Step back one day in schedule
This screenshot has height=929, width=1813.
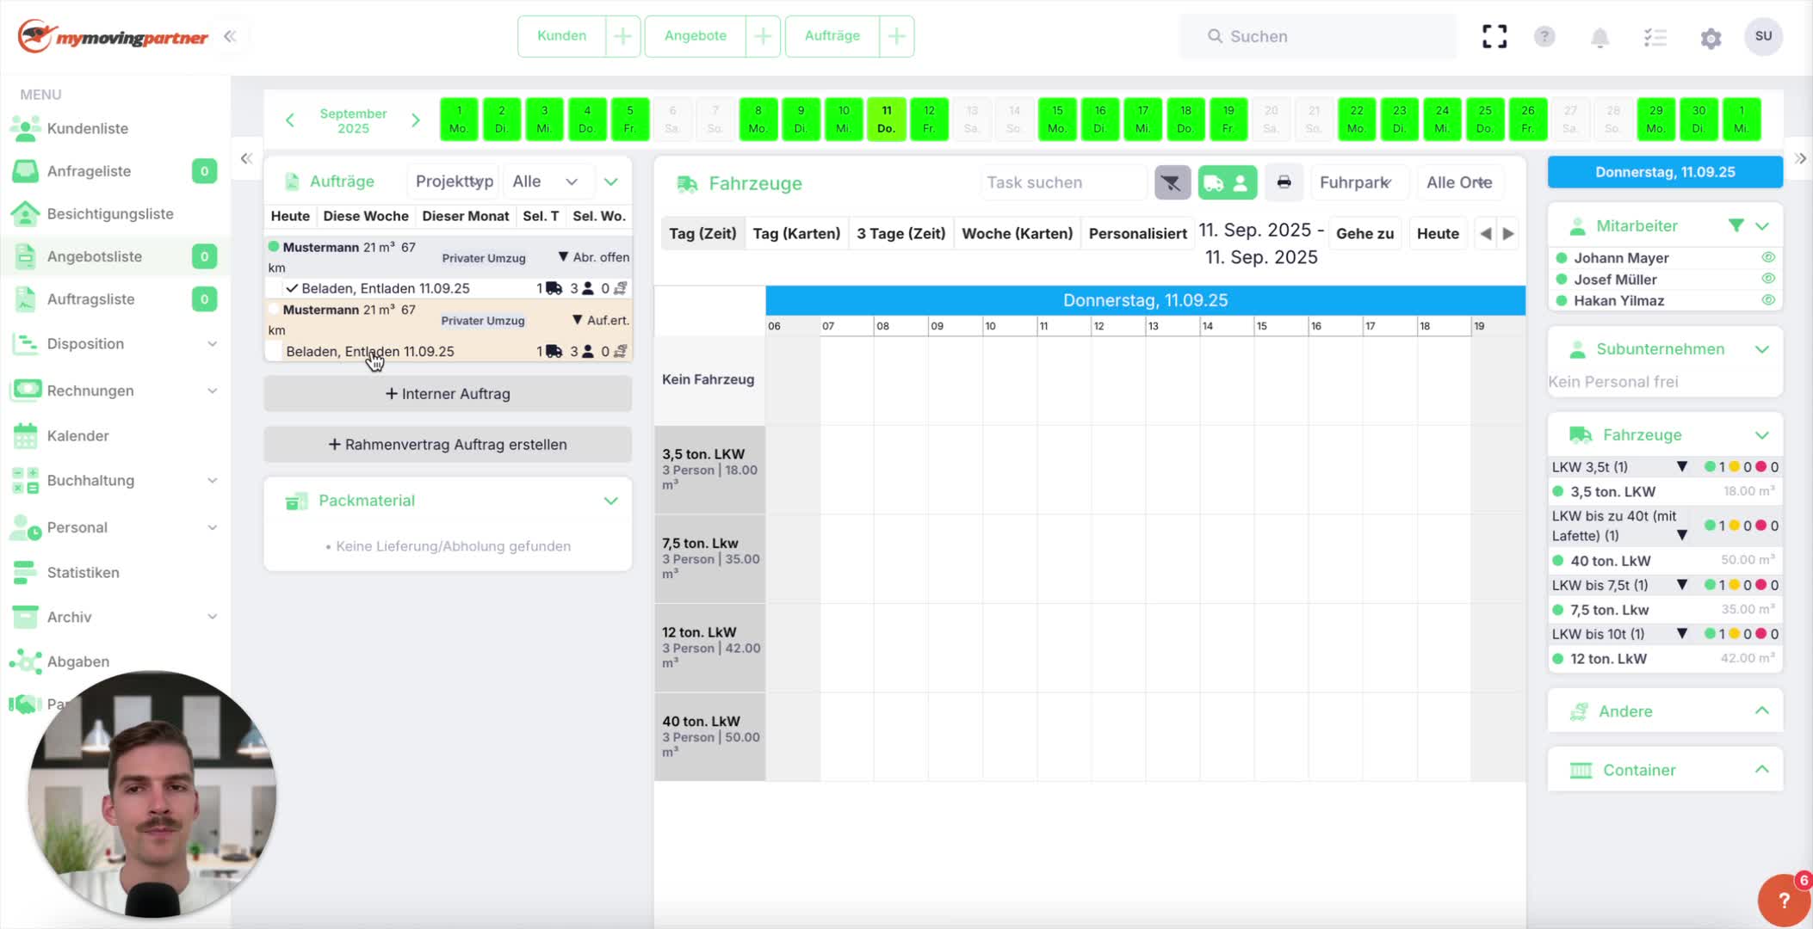click(x=1485, y=234)
